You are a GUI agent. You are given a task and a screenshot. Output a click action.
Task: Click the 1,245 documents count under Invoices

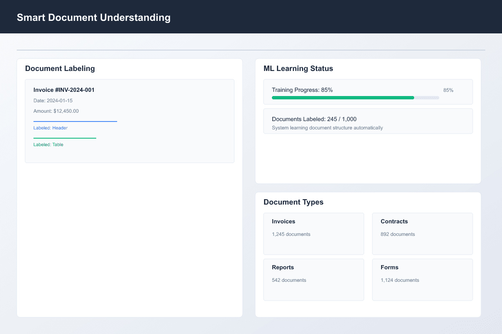291,234
